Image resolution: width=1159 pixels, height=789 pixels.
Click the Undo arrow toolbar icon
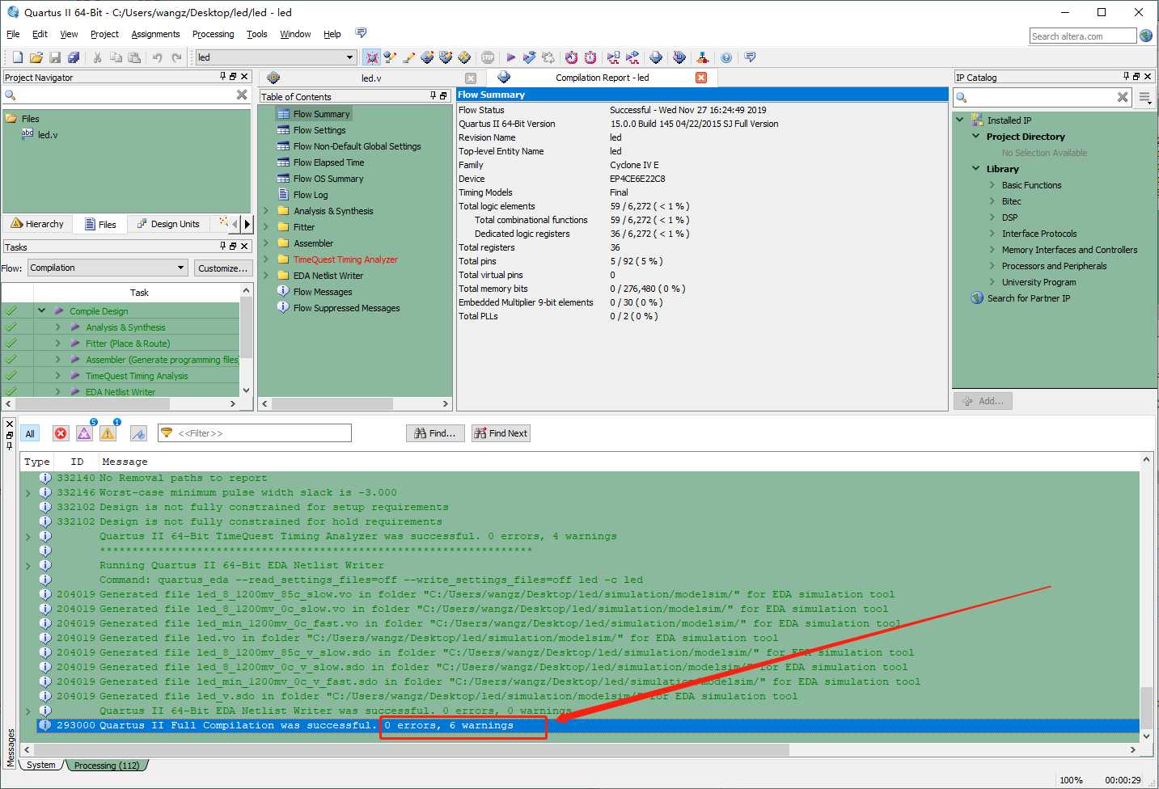(158, 57)
